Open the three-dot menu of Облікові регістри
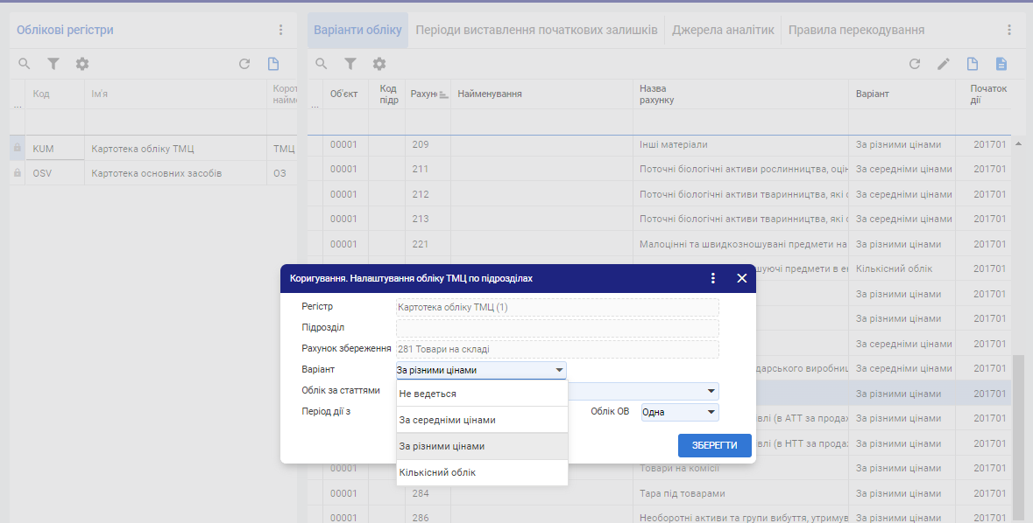1033x523 pixels. pos(280,30)
